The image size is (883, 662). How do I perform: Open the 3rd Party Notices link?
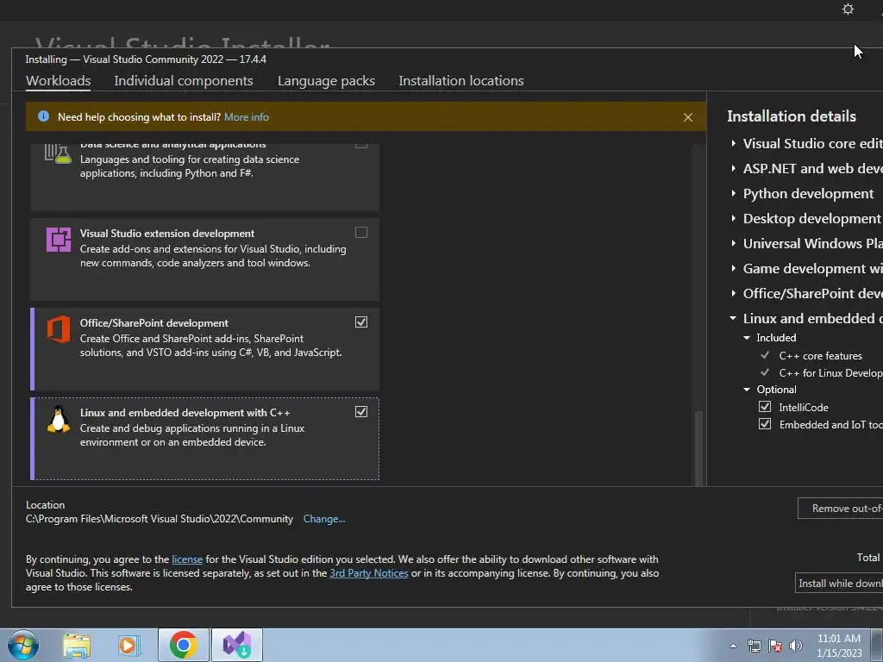coord(369,573)
